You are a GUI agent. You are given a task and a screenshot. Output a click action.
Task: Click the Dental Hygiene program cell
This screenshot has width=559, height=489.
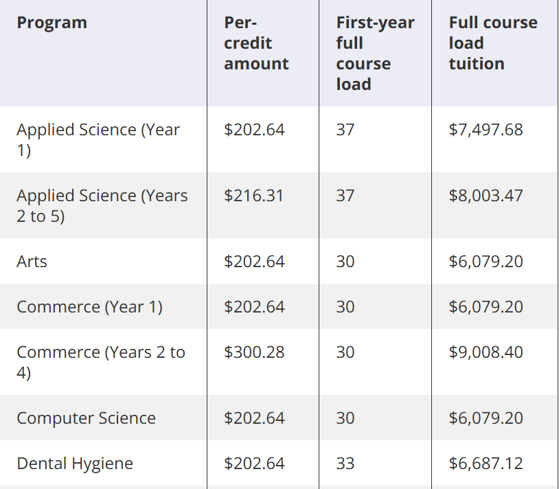pyautogui.click(x=75, y=464)
